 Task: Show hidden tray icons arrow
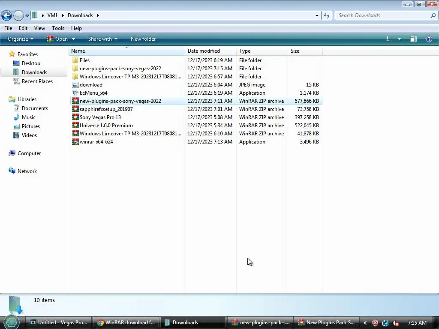[x=365, y=323]
